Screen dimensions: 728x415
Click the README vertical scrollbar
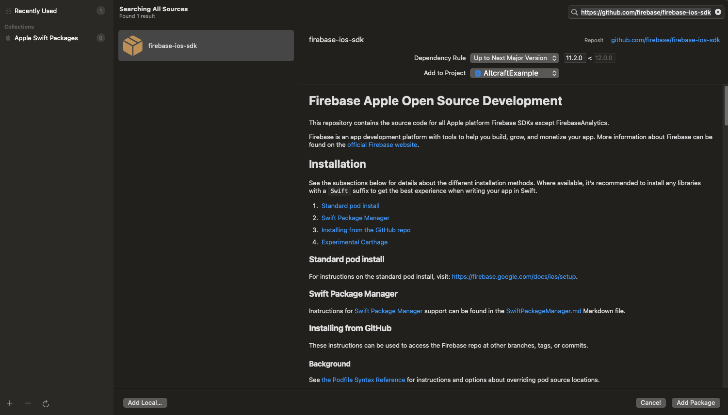tap(726, 106)
